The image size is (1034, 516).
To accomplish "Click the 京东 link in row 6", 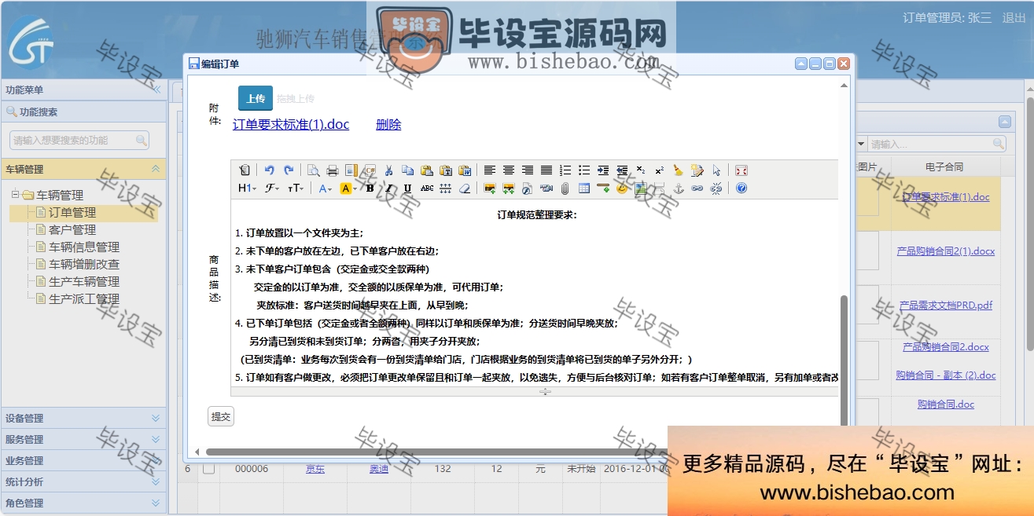I will pos(315,469).
